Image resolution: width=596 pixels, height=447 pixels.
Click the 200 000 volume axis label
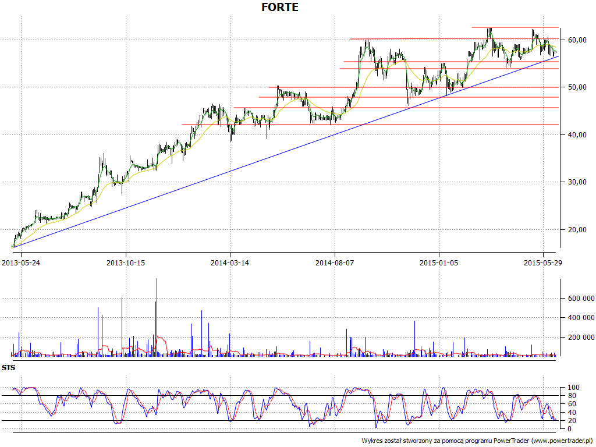pyautogui.click(x=582, y=337)
